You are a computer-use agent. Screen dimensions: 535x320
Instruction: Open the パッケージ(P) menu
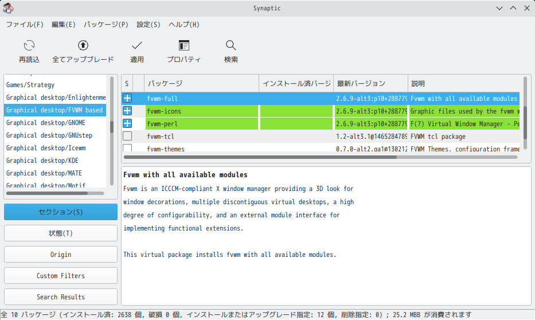pyautogui.click(x=106, y=25)
